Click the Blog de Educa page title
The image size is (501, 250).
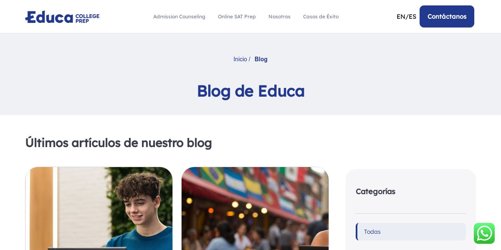click(250, 91)
